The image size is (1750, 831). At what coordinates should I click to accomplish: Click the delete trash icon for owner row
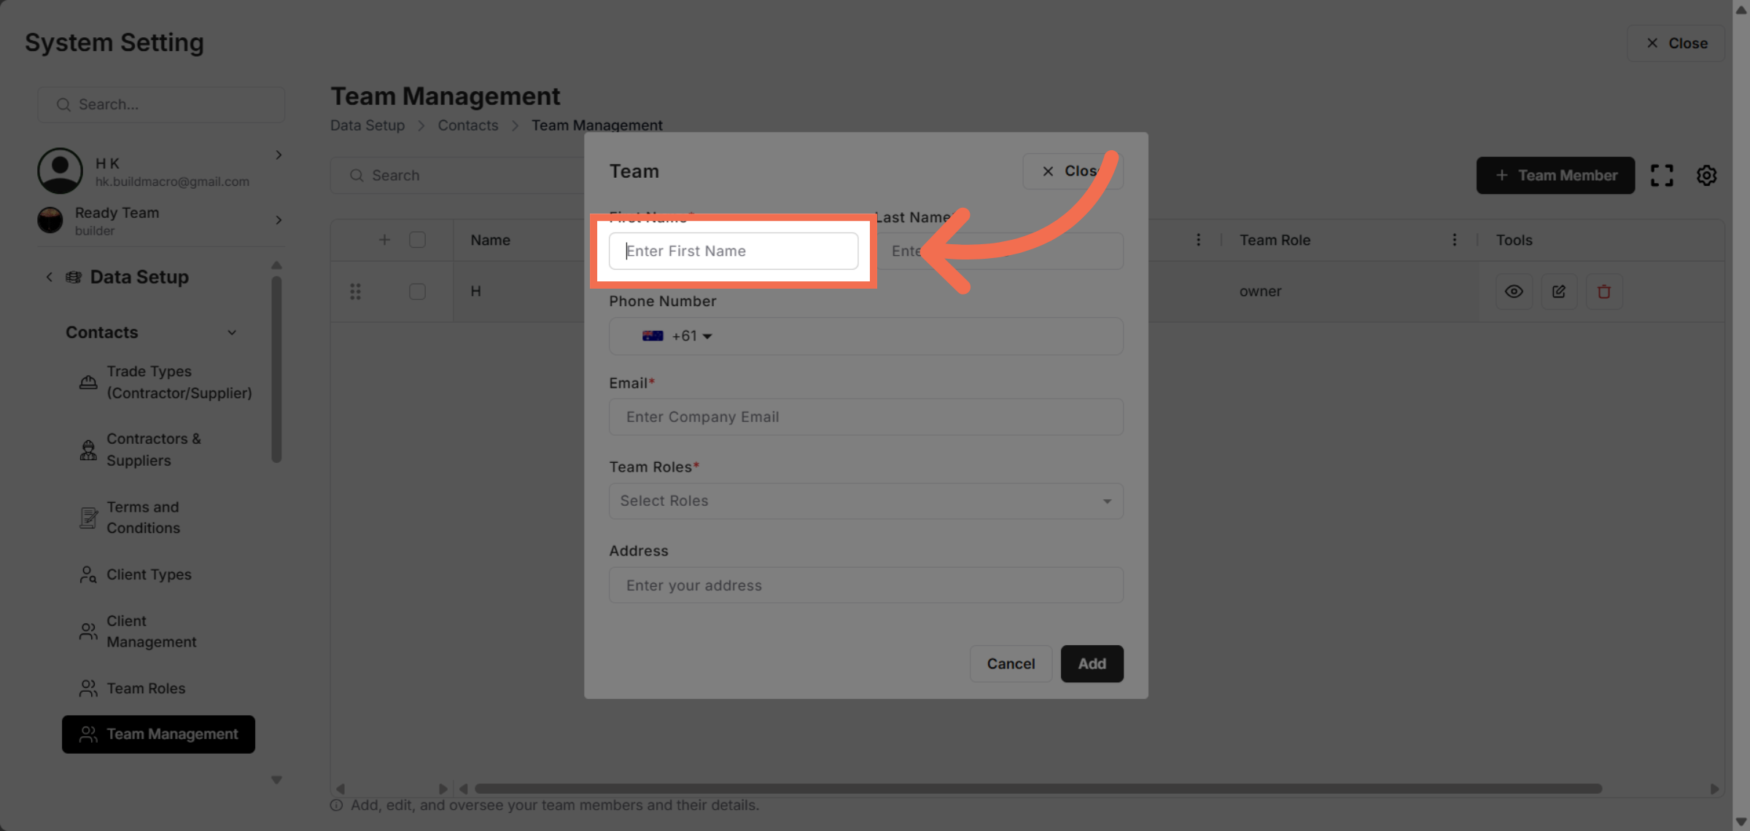tap(1603, 292)
